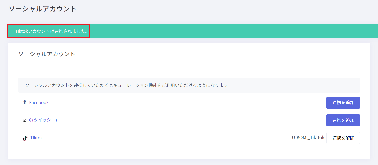Select the U-KOMI_Tik Tok account name
Image resolution: width=378 pixels, height=165 pixels.
tap(308, 138)
